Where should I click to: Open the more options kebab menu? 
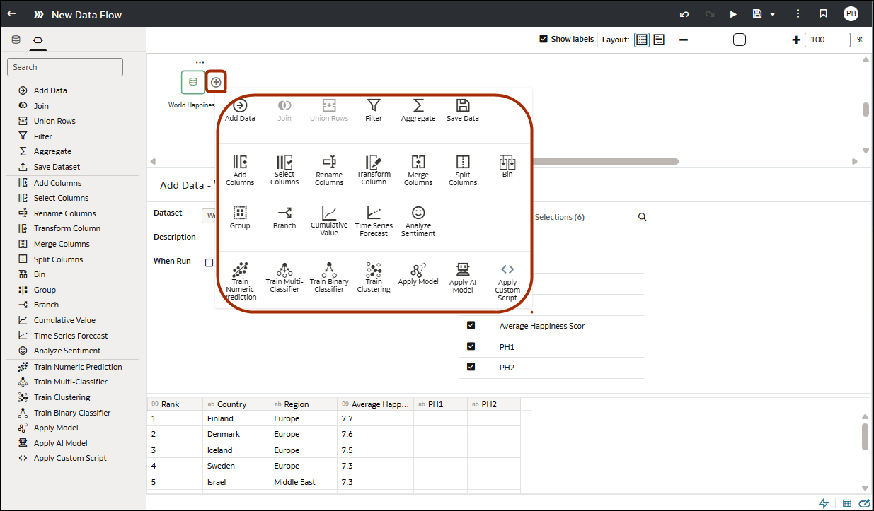tap(798, 13)
